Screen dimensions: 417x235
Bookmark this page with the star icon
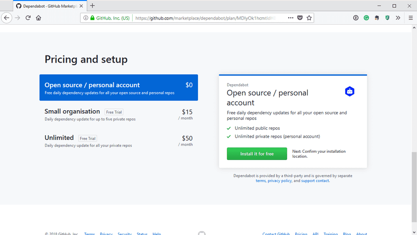pos(309,18)
